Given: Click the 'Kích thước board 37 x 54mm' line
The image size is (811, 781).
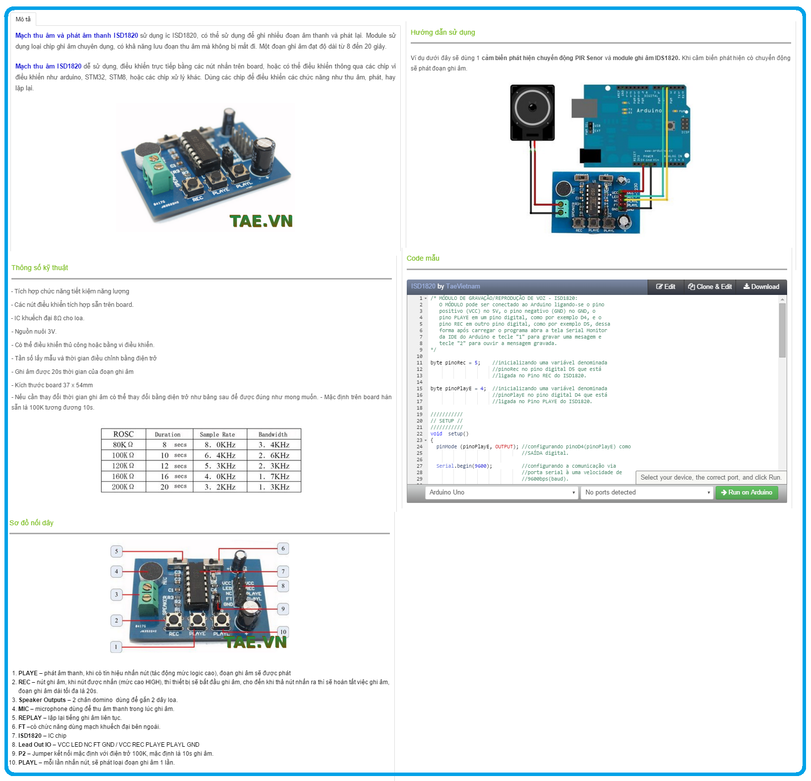Looking at the screenshot, I should point(52,385).
